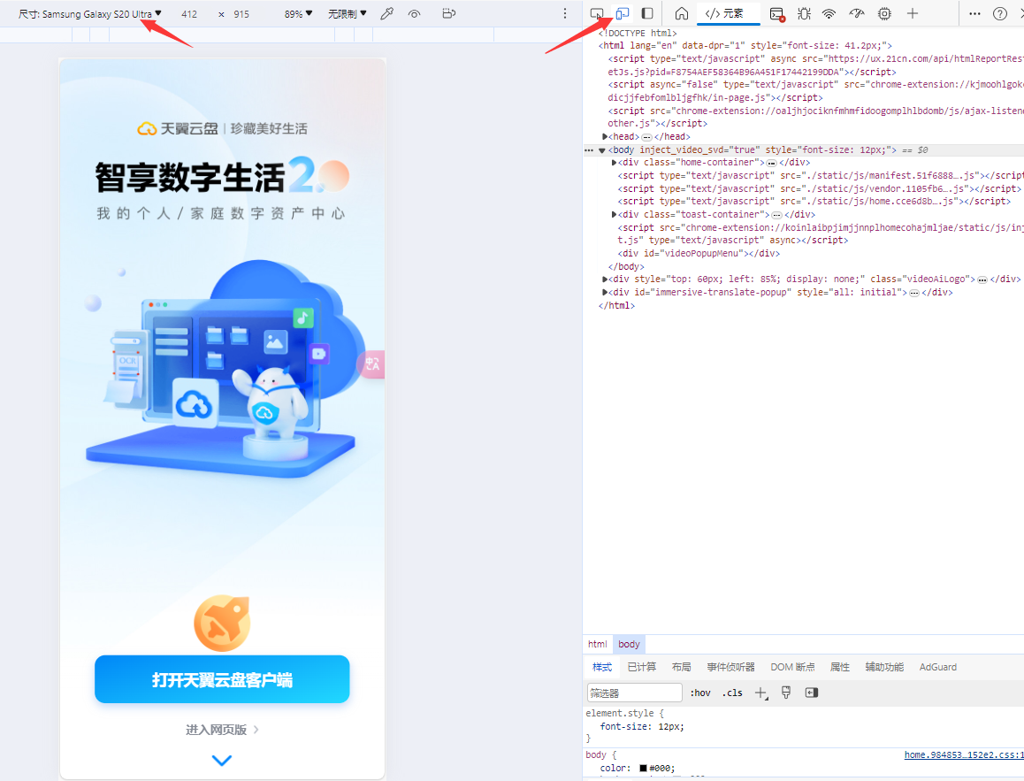Select the videoPopupMenu div line
The width and height of the screenshot is (1024, 781).
click(698, 253)
